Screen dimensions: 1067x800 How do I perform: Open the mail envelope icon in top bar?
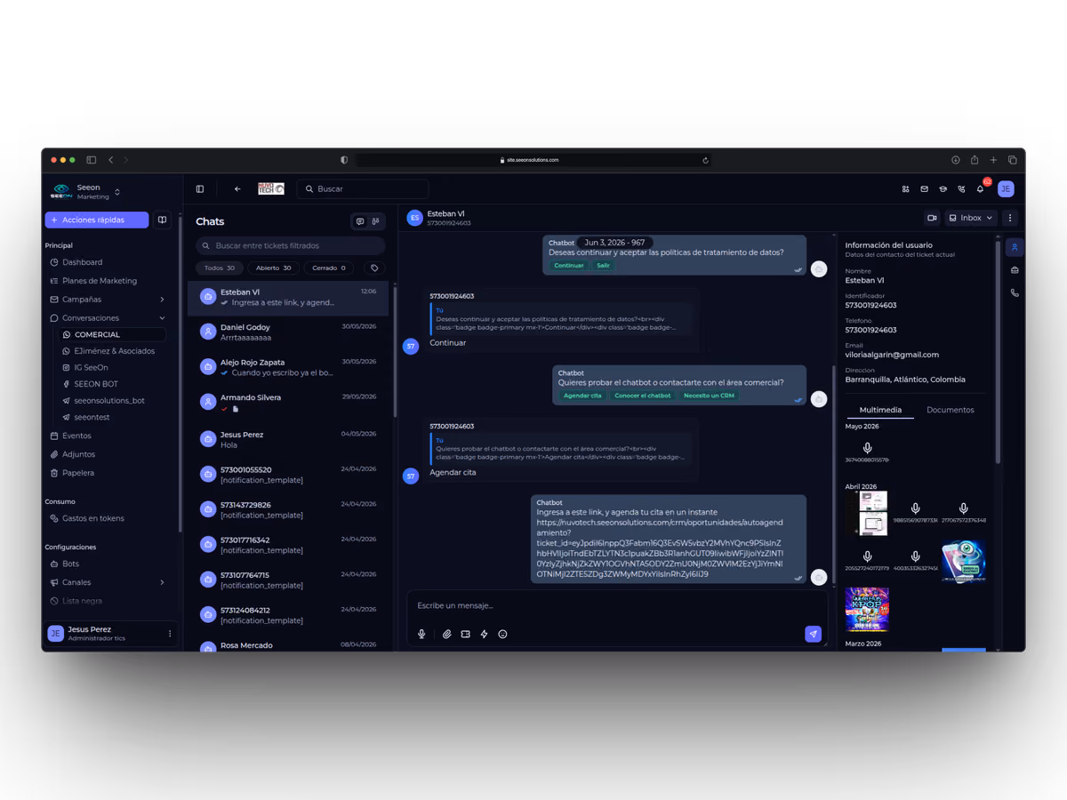925,189
